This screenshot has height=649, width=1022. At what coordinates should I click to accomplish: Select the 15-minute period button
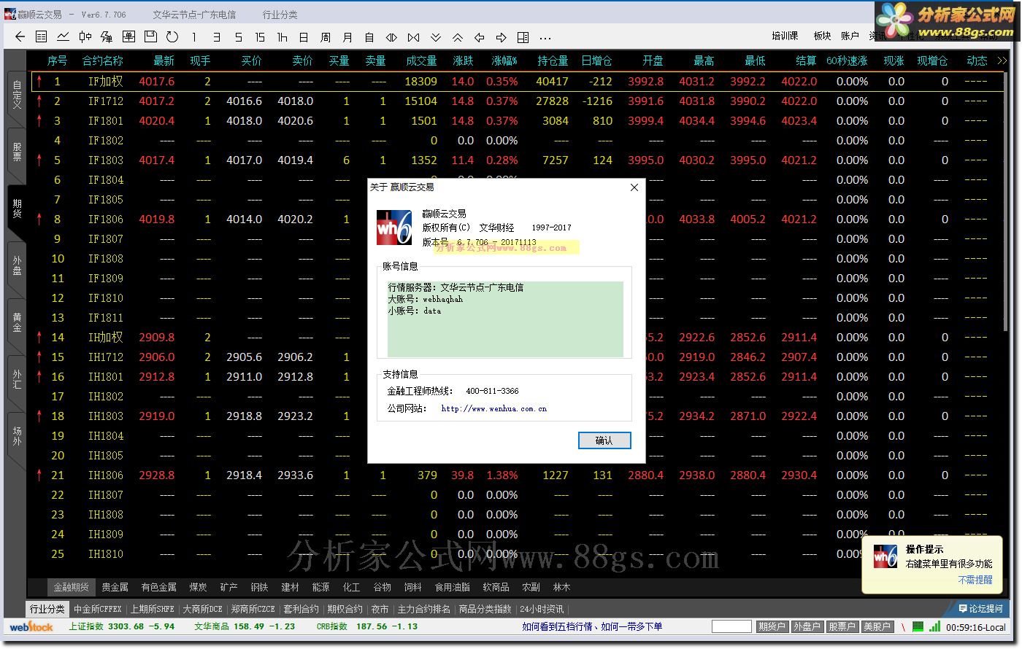point(260,36)
